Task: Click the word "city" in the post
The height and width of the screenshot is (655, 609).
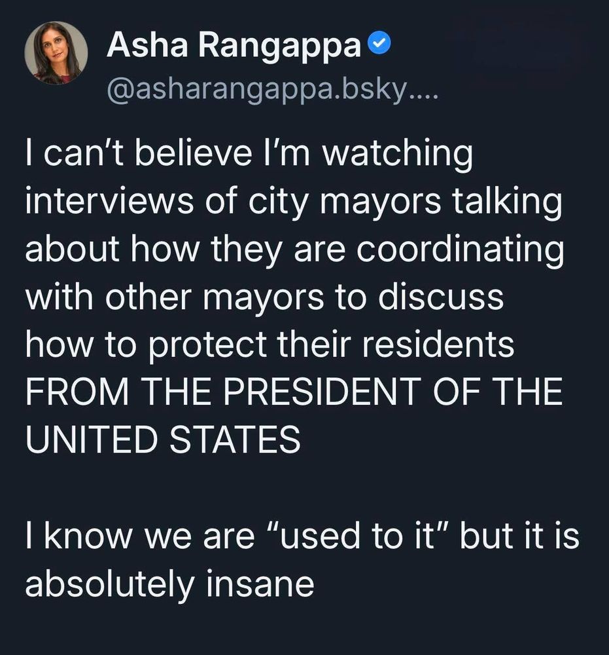Action: click(x=278, y=204)
